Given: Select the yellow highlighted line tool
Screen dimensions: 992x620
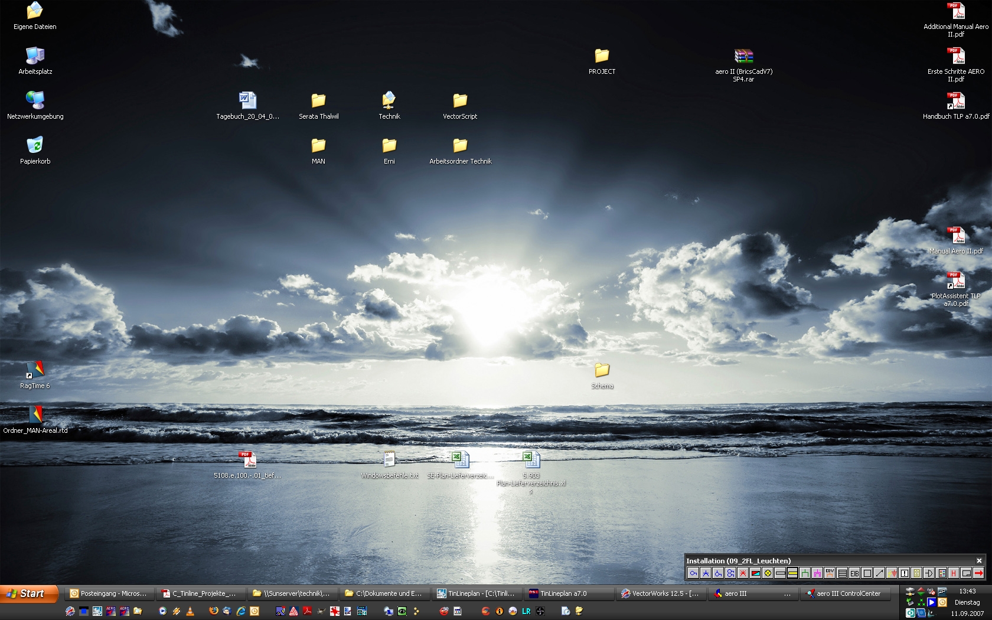Looking at the screenshot, I should (792, 573).
